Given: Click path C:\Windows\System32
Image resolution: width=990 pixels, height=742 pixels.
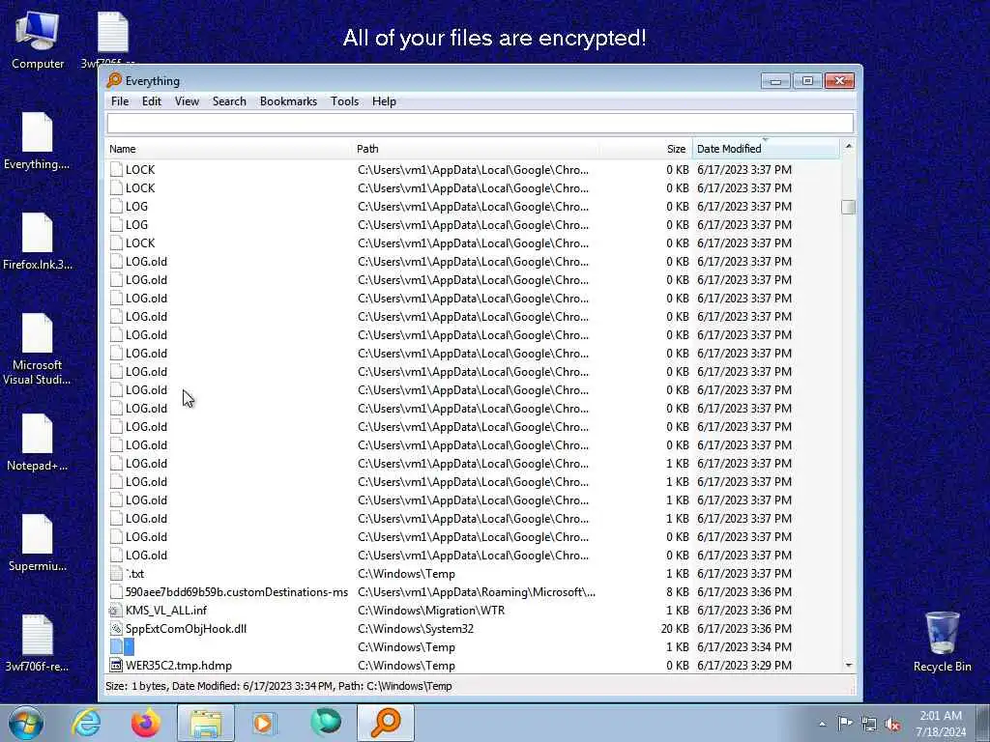Looking at the screenshot, I should click(416, 628).
